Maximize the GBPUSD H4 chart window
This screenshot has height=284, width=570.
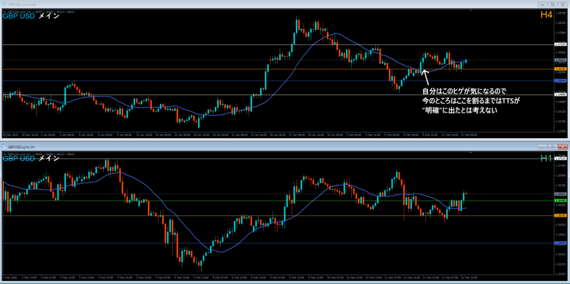(x=552, y=4)
